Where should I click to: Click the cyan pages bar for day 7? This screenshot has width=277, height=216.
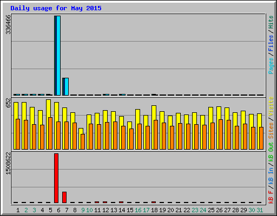[67, 86]
